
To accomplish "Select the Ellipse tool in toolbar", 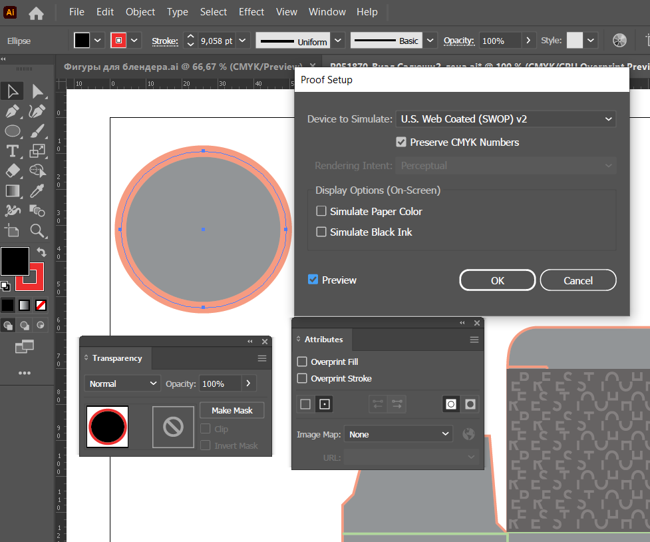I will (13, 131).
